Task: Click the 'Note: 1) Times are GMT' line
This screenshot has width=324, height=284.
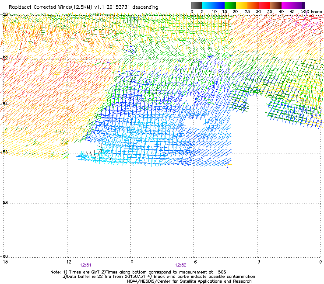Action: coord(138,272)
